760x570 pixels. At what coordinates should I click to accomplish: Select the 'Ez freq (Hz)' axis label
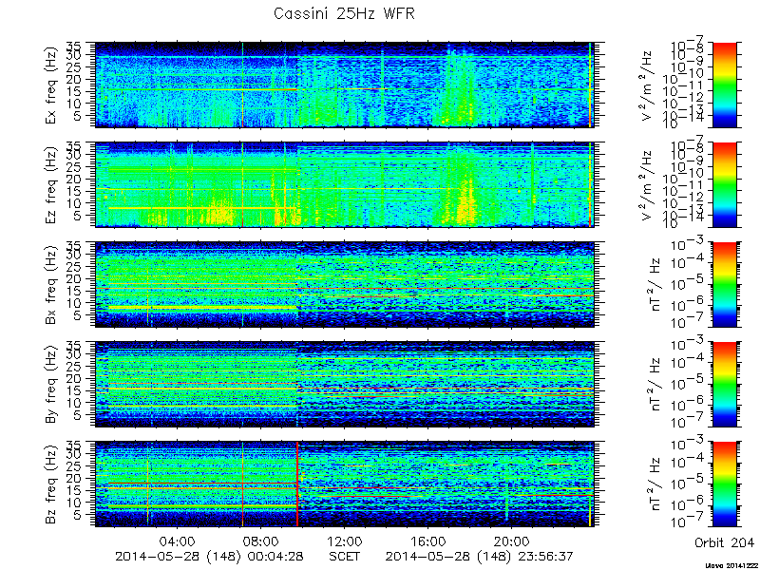click(x=51, y=185)
